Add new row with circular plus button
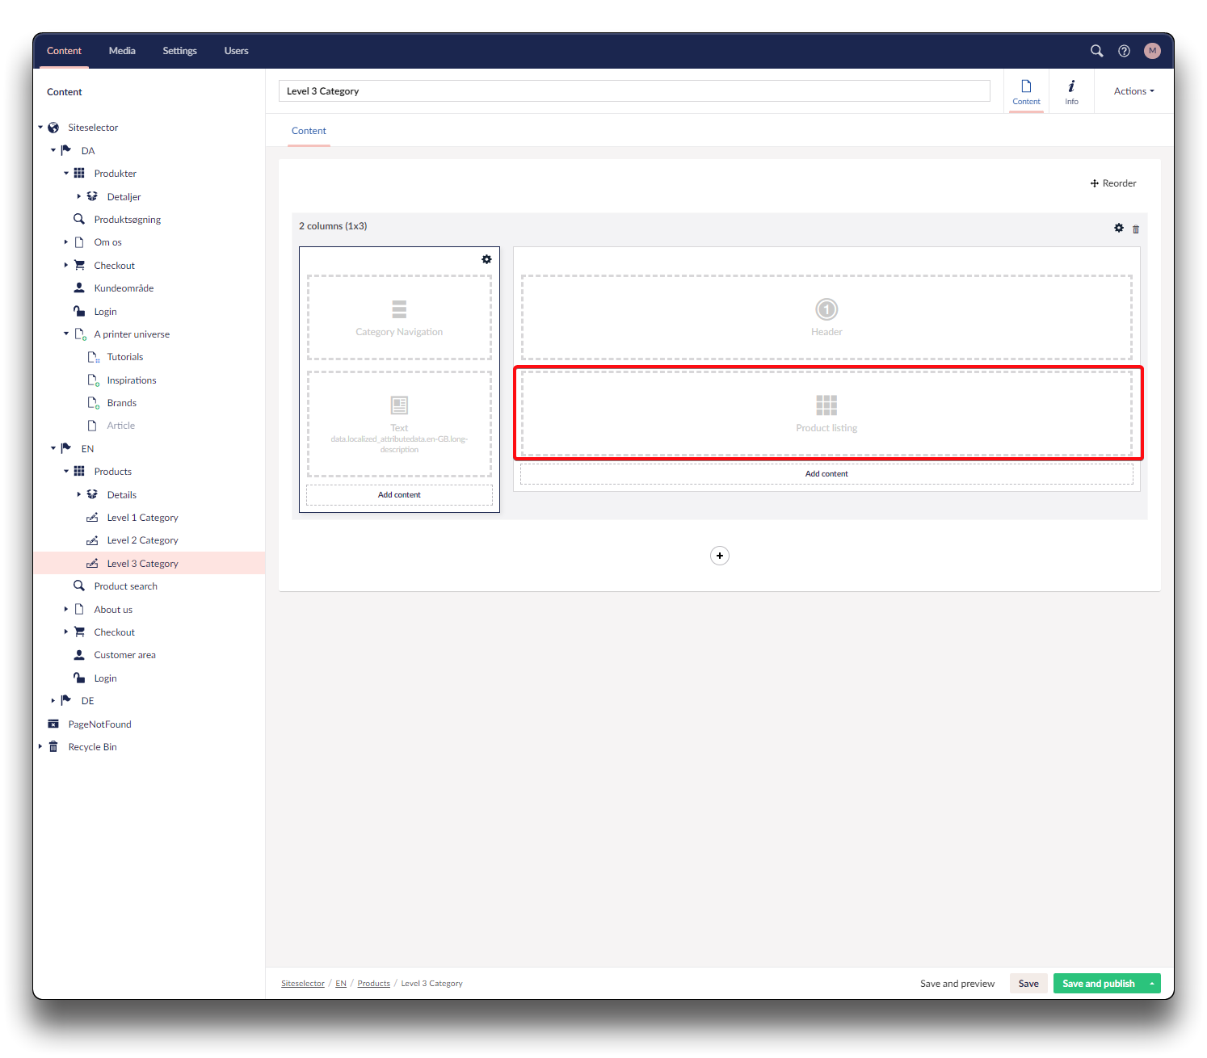 (x=720, y=556)
